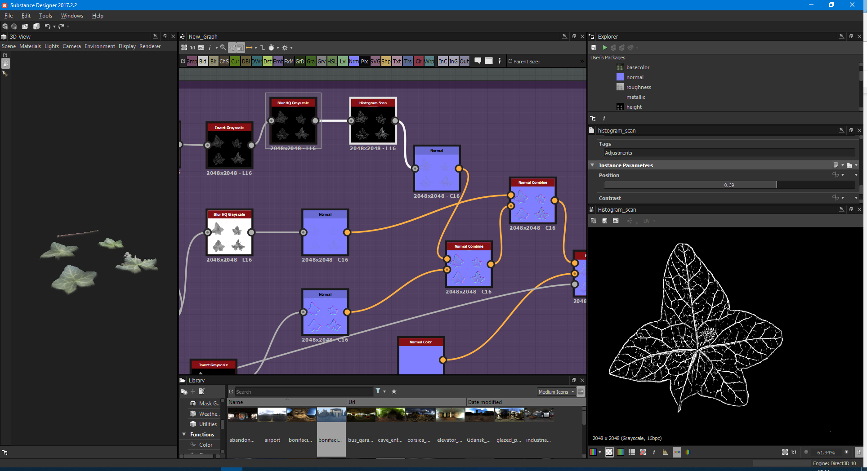Zoom in on the Histogram_scan 2D view
This screenshot has width=867, height=471.
(x=846, y=452)
